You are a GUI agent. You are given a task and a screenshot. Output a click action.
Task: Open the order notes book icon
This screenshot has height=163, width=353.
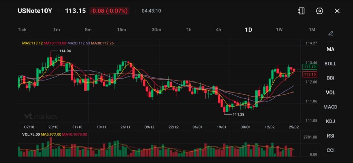(x=301, y=11)
